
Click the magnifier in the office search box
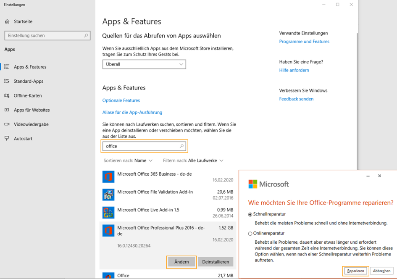(x=181, y=146)
